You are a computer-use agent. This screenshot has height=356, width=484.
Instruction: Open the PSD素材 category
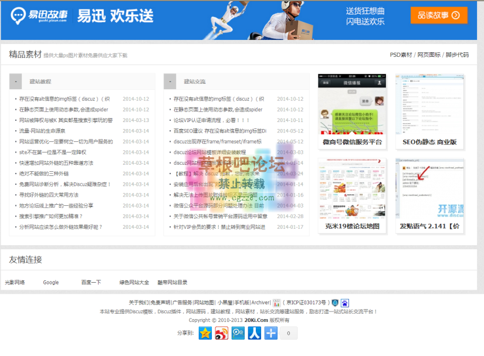pos(401,55)
